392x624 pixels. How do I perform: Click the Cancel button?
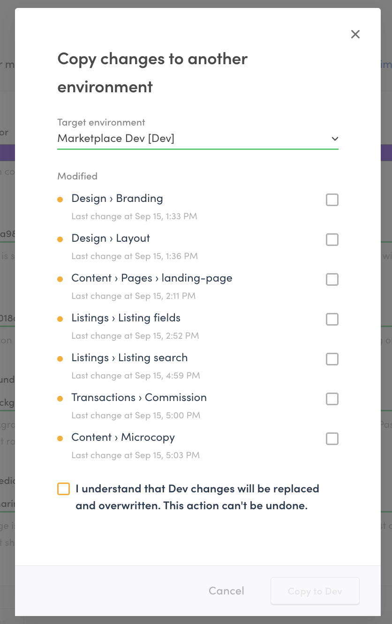click(226, 591)
